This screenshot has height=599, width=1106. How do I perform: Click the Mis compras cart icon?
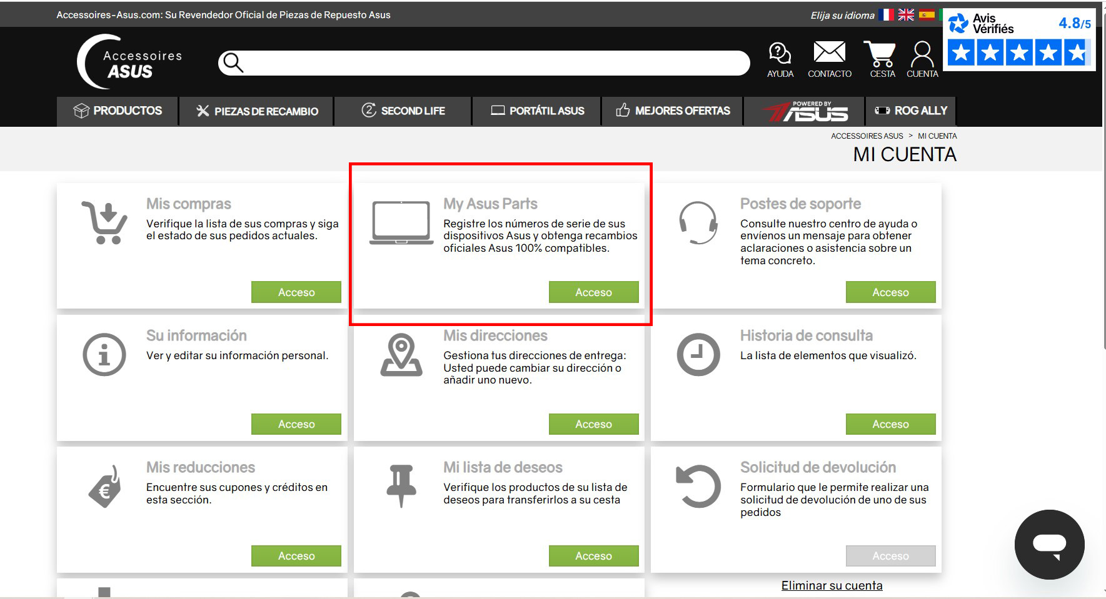click(104, 222)
